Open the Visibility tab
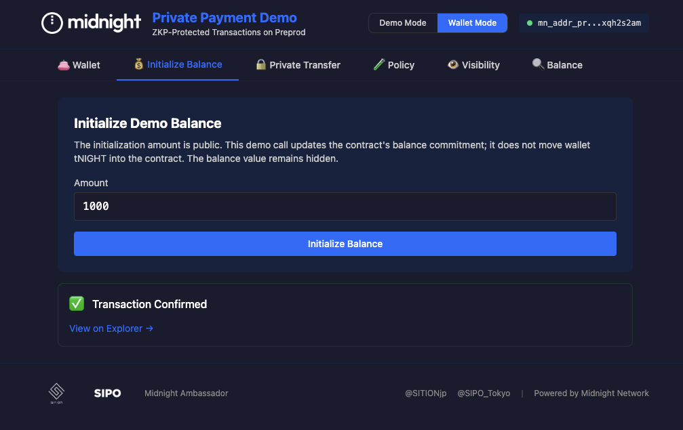Viewport: 683px width, 430px height. (x=473, y=65)
